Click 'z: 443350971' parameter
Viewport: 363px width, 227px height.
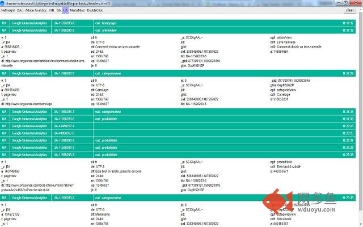pos(279,171)
